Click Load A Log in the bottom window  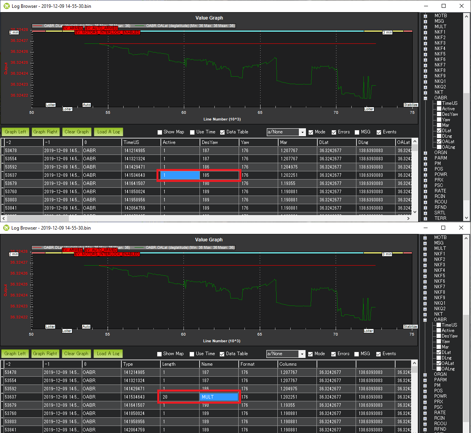108,354
